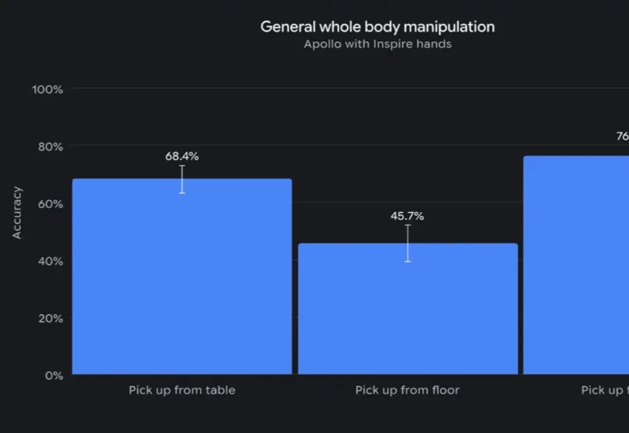Click the truncated '76' value label
This screenshot has width=629, height=433.
pos(623,136)
